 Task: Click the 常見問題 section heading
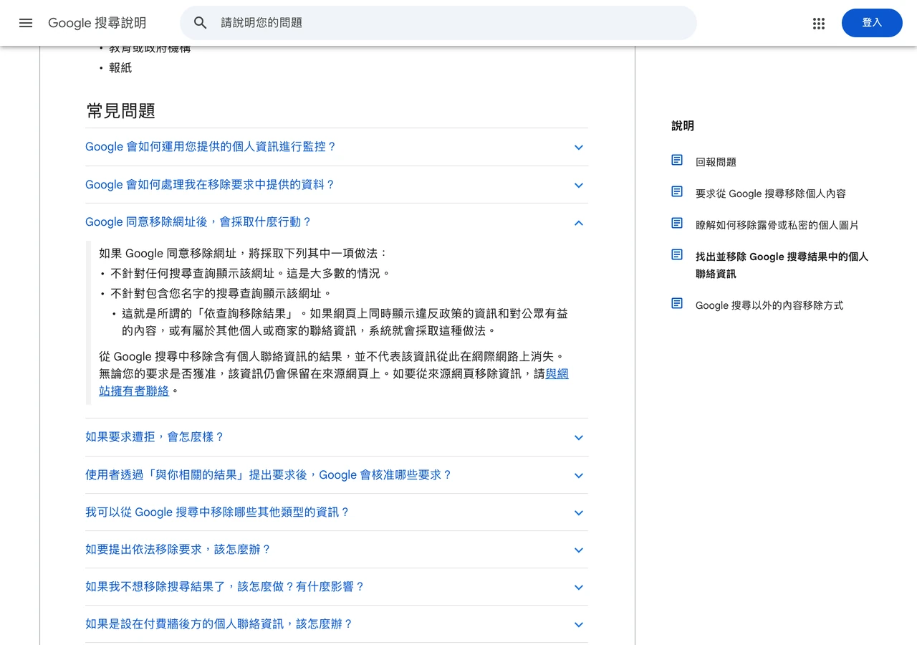pyautogui.click(x=121, y=111)
